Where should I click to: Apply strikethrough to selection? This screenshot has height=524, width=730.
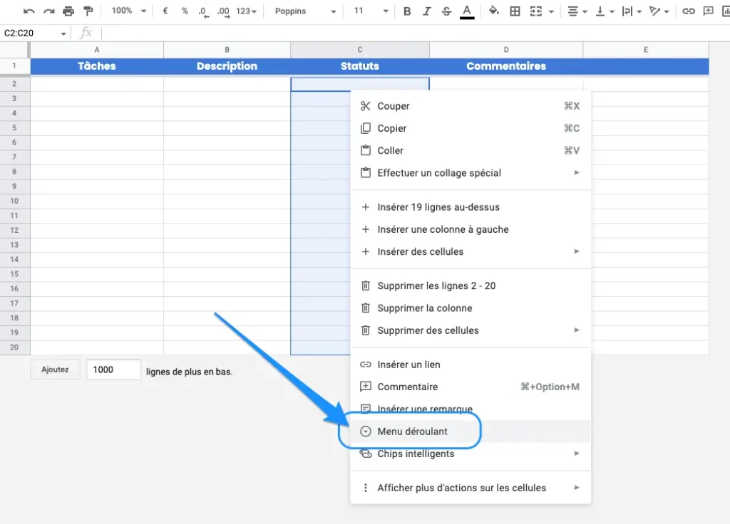click(x=446, y=11)
